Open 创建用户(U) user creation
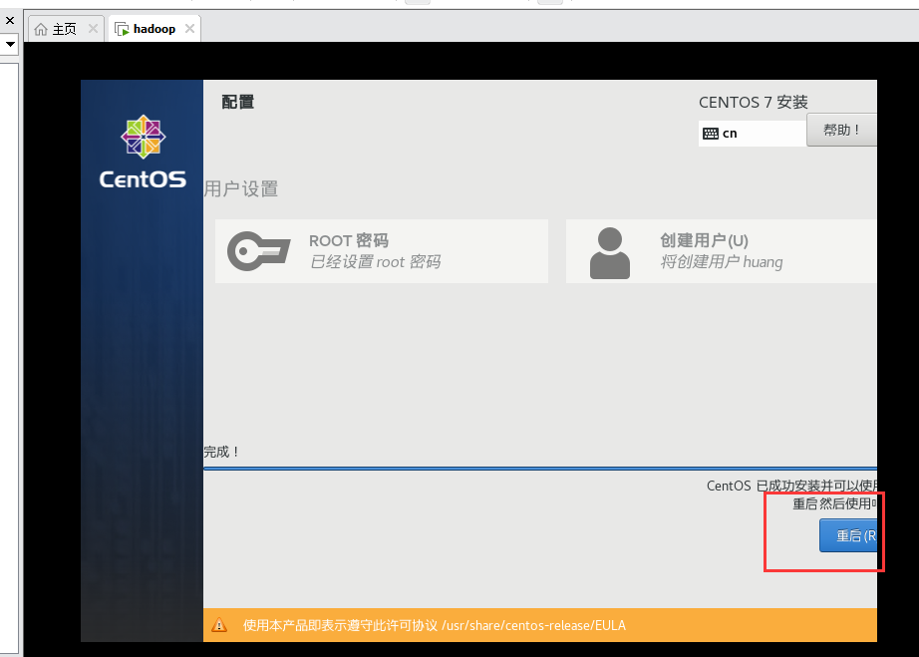This screenshot has width=919, height=657. 722,251
